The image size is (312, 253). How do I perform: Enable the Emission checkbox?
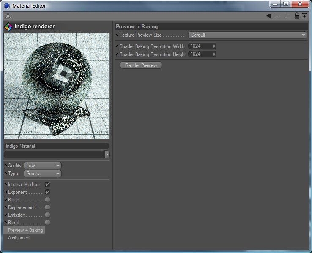47,215
